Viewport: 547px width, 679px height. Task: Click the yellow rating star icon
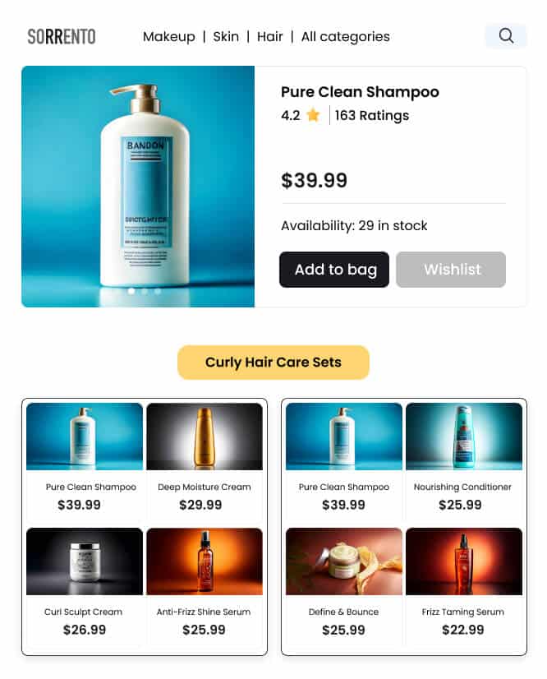pyautogui.click(x=313, y=115)
